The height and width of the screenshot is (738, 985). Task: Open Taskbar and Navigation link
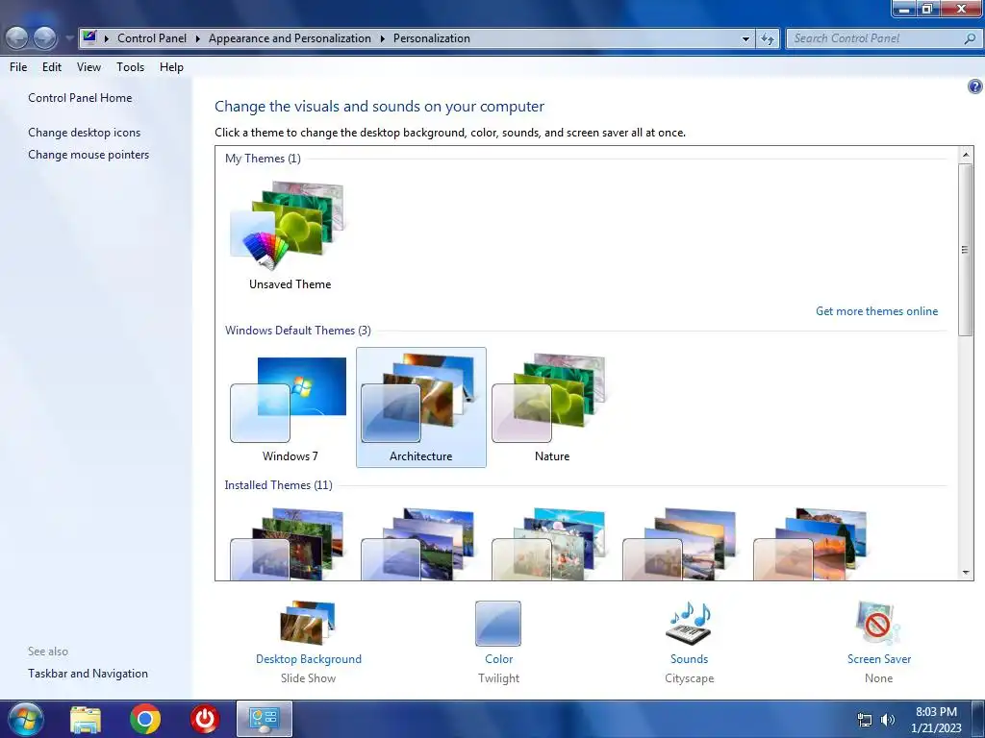(x=88, y=674)
